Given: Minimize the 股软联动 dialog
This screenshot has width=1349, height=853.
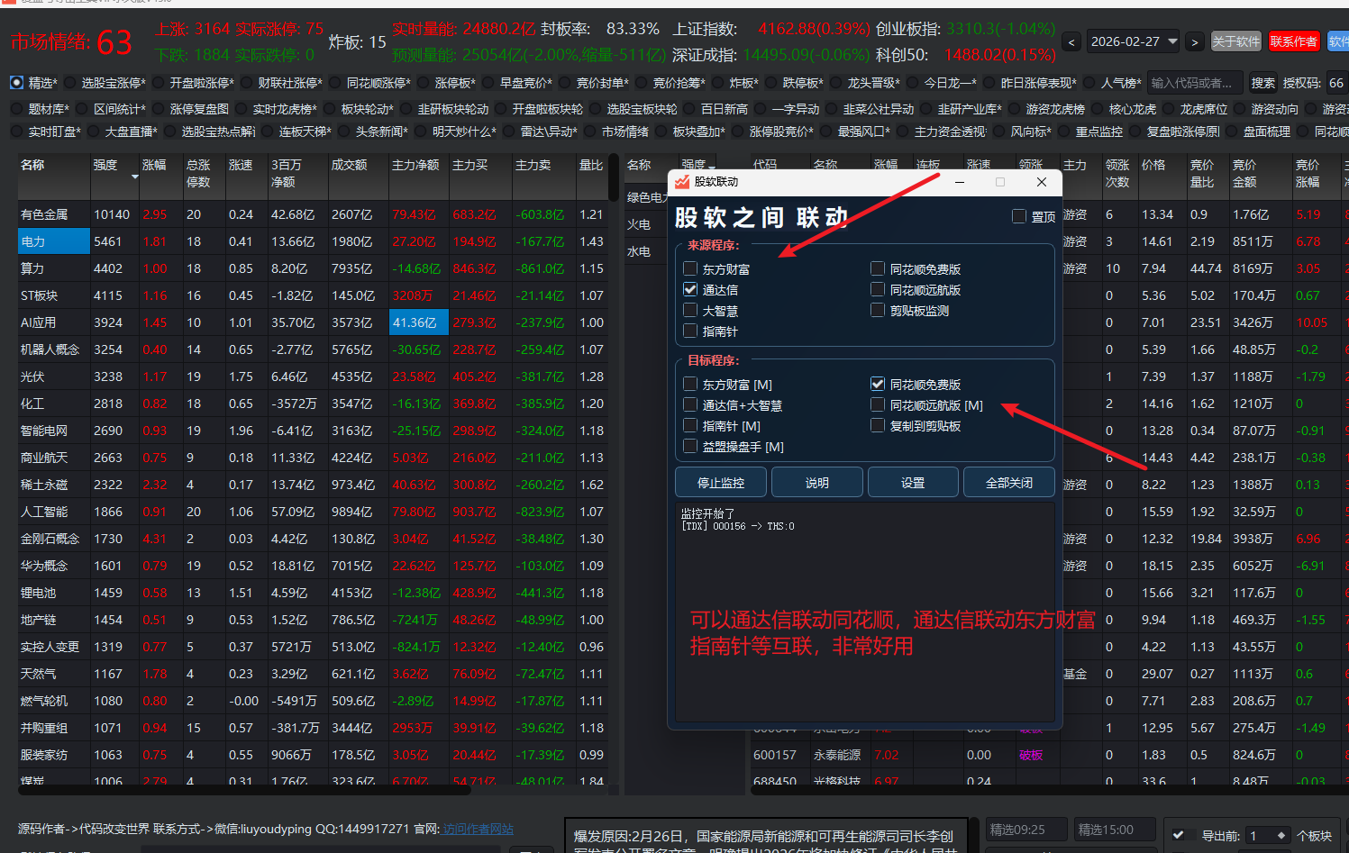Looking at the screenshot, I should [960, 182].
